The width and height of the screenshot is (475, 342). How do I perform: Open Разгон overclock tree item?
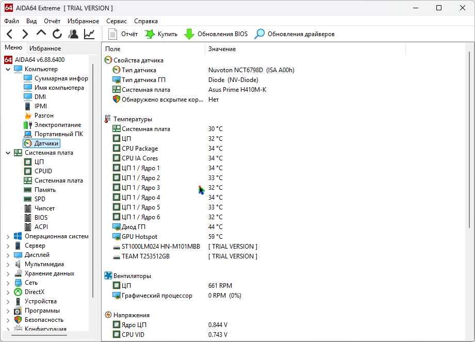click(39, 116)
